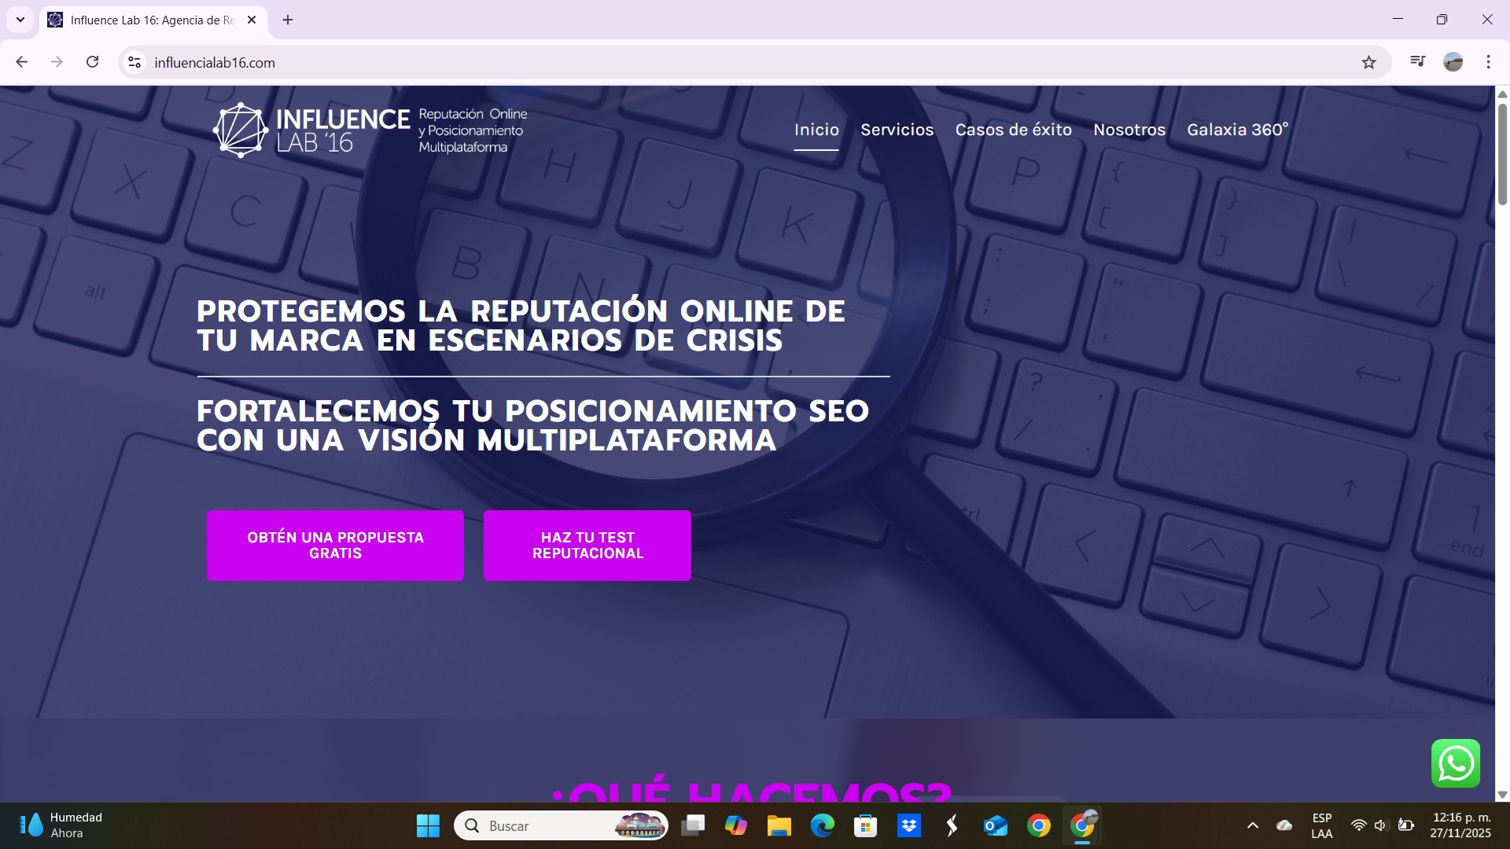Open a new tab with plus button

(x=288, y=20)
